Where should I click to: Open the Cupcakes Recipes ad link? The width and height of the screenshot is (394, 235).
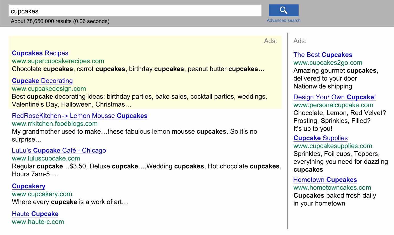coord(40,53)
